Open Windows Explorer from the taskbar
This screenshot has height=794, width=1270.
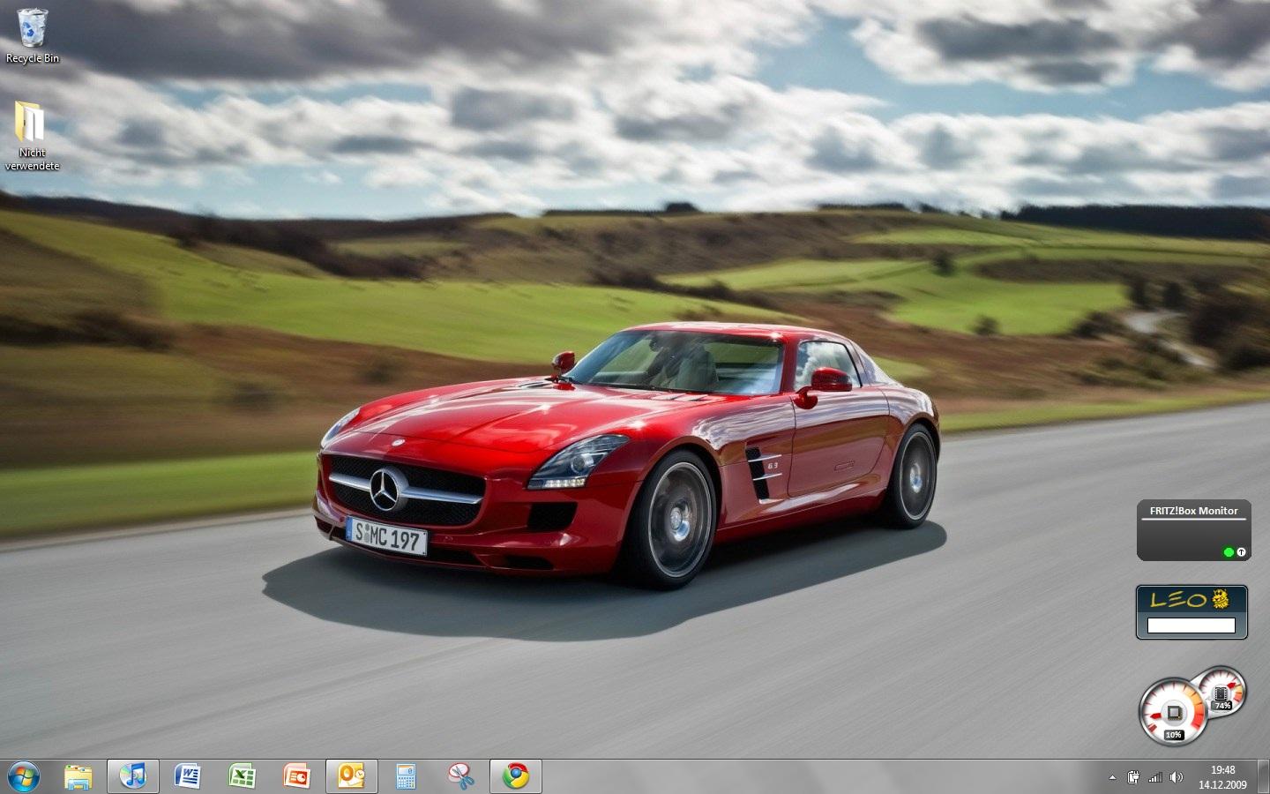click(78, 776)
